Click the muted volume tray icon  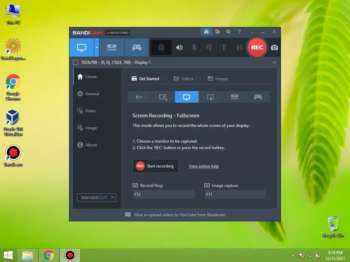318,256
